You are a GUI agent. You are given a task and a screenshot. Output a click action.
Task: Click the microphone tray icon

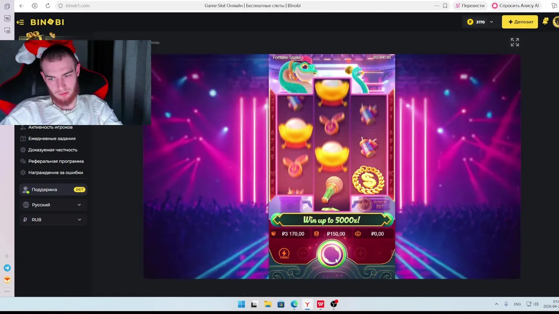point(506,304)
